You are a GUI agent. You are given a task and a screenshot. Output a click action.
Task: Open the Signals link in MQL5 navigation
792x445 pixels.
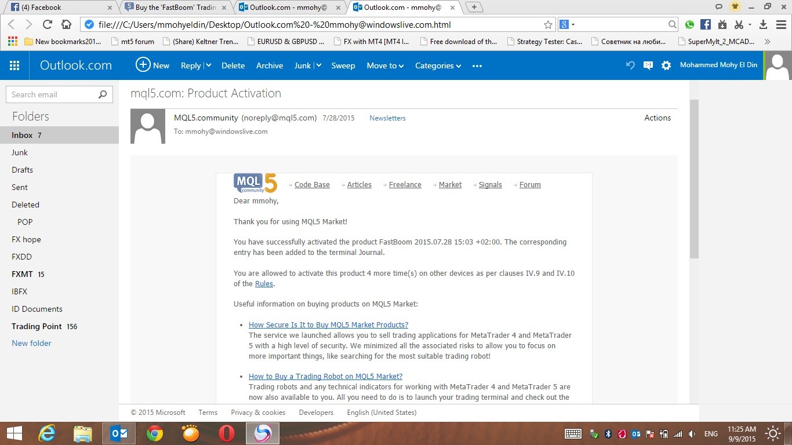490,185
